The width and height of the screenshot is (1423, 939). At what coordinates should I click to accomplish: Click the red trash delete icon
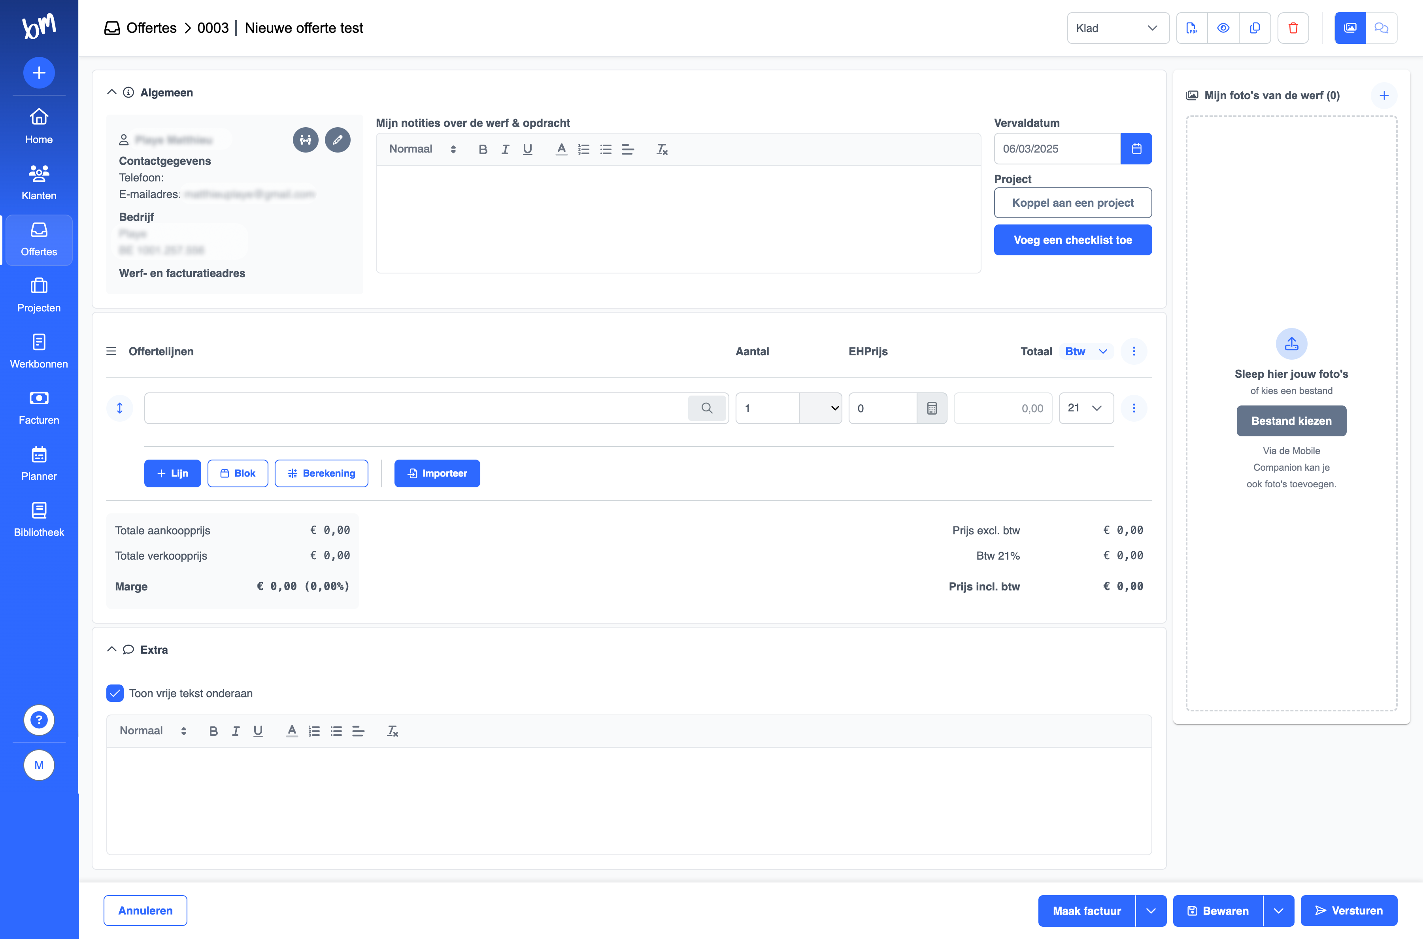[x=1293, y=28]
